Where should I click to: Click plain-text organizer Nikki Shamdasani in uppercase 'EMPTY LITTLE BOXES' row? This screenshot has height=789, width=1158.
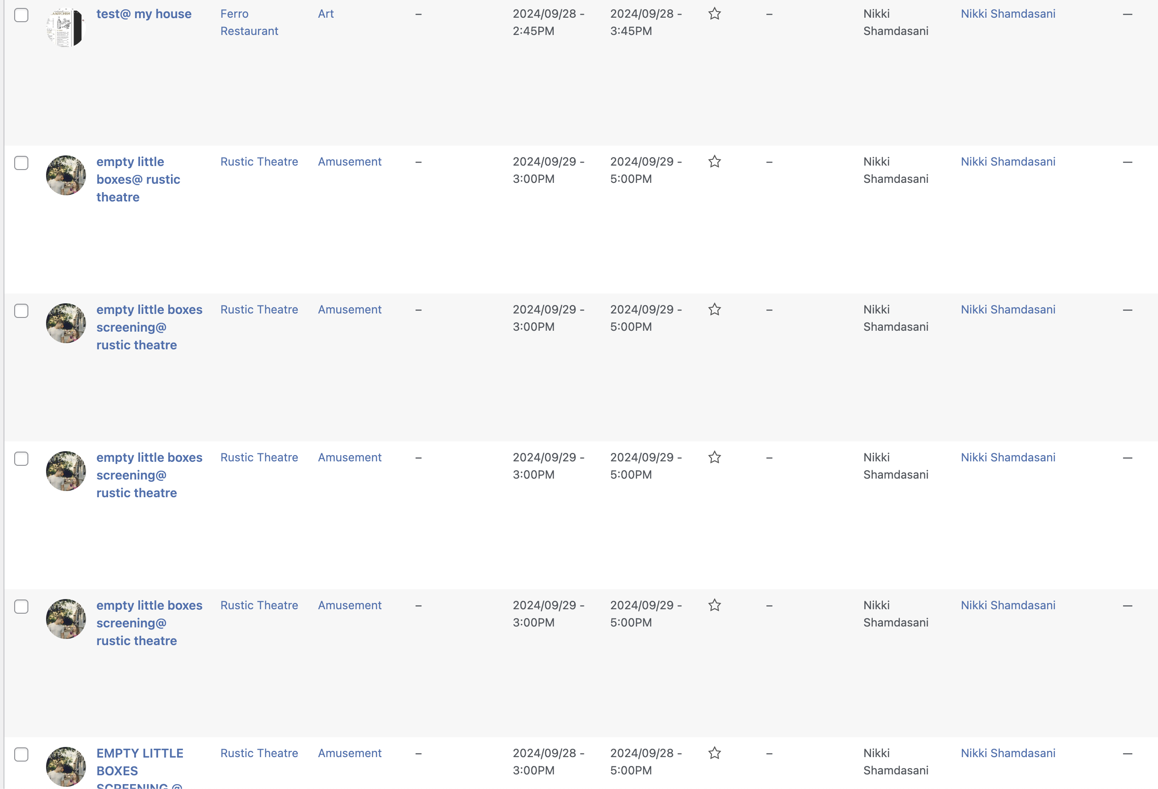[896, 762]
